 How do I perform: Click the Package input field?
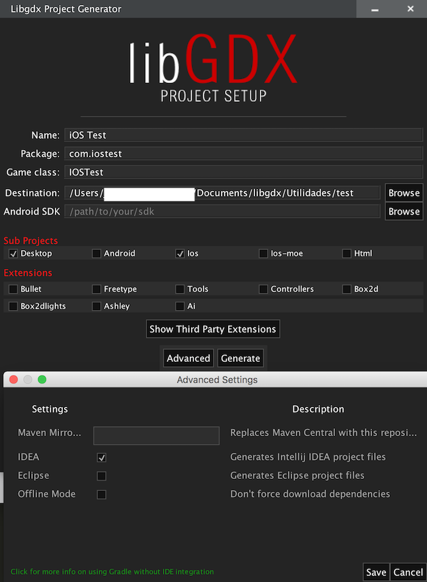click(243, 153)
